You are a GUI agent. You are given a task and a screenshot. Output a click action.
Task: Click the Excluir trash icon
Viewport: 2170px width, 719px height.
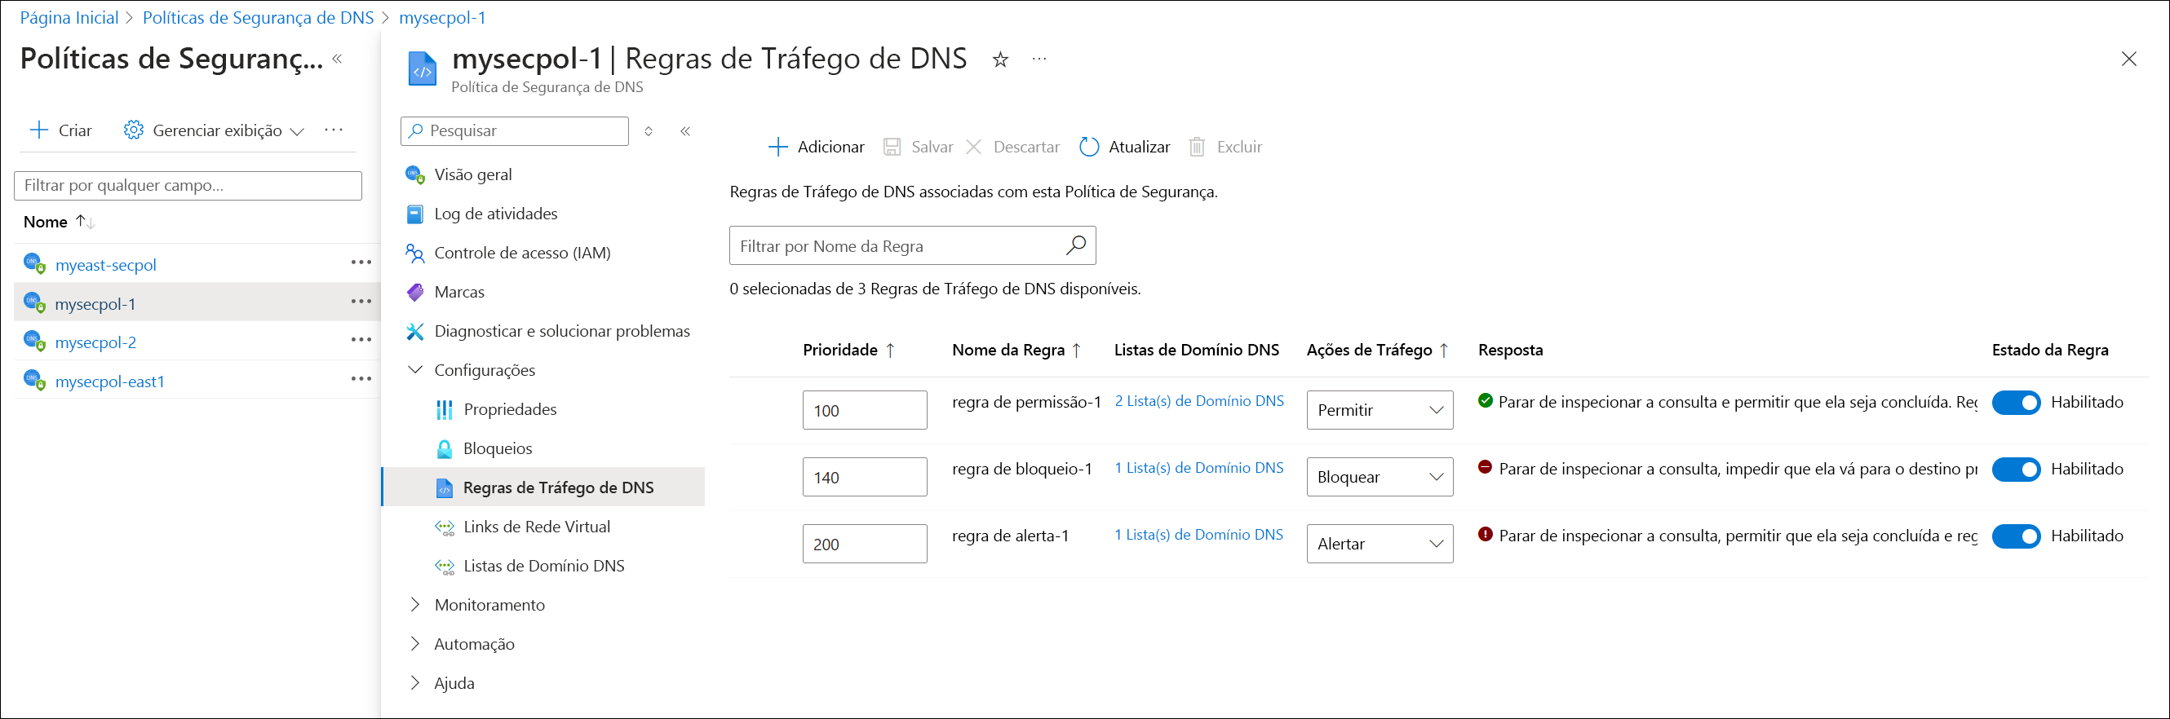click(1196, 148)
